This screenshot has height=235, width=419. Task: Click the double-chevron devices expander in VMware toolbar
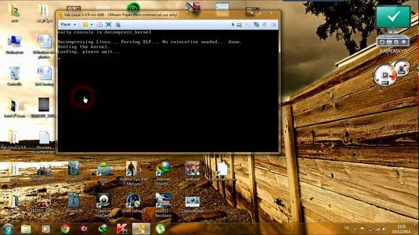pyautogui.click(x=232, y=25)
